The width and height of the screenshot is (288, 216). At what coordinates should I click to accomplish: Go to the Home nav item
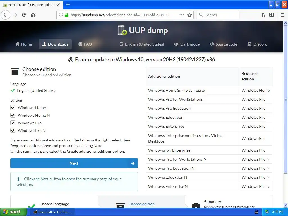(24, 44)
